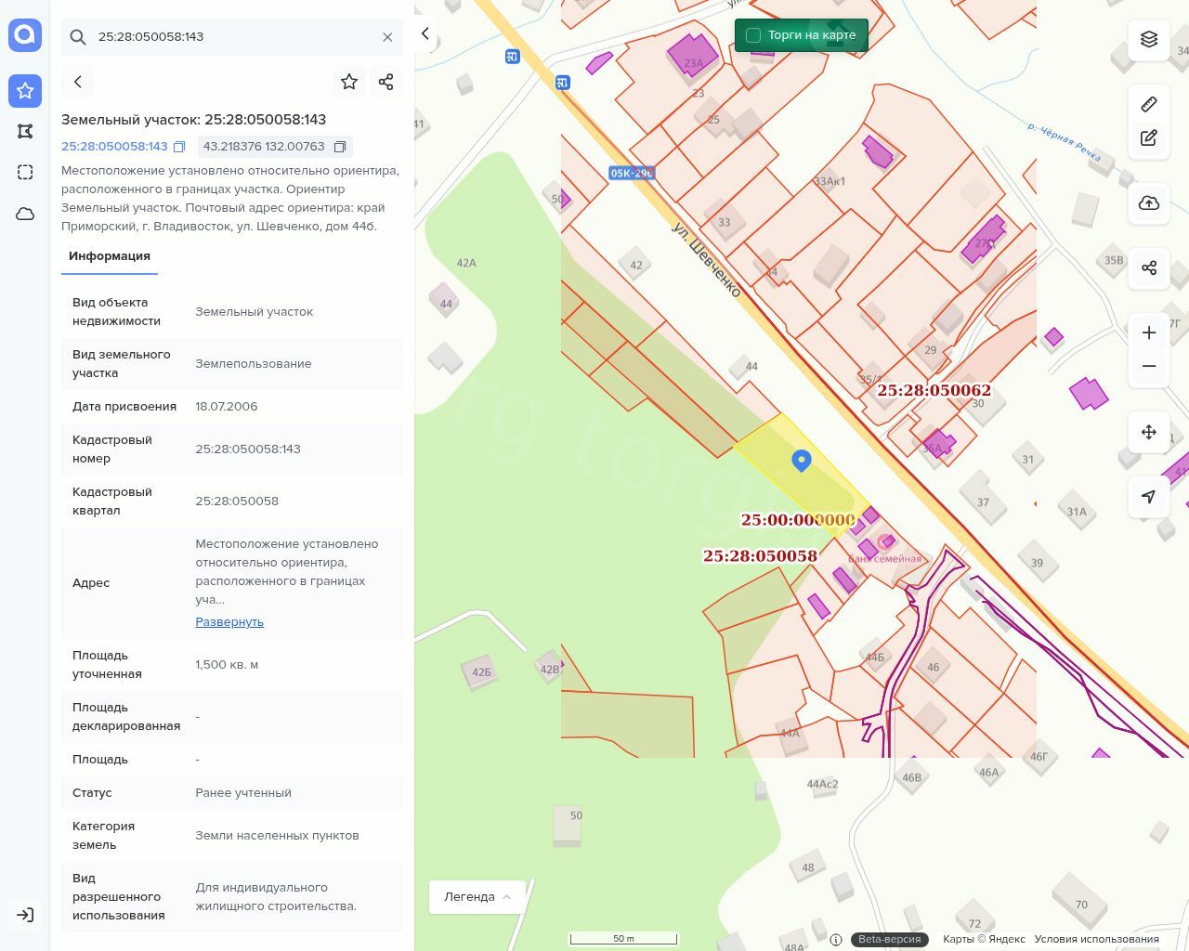1189x951 pixels.
Task: Go back using the panel back arrow
Action: pos(78,82)
